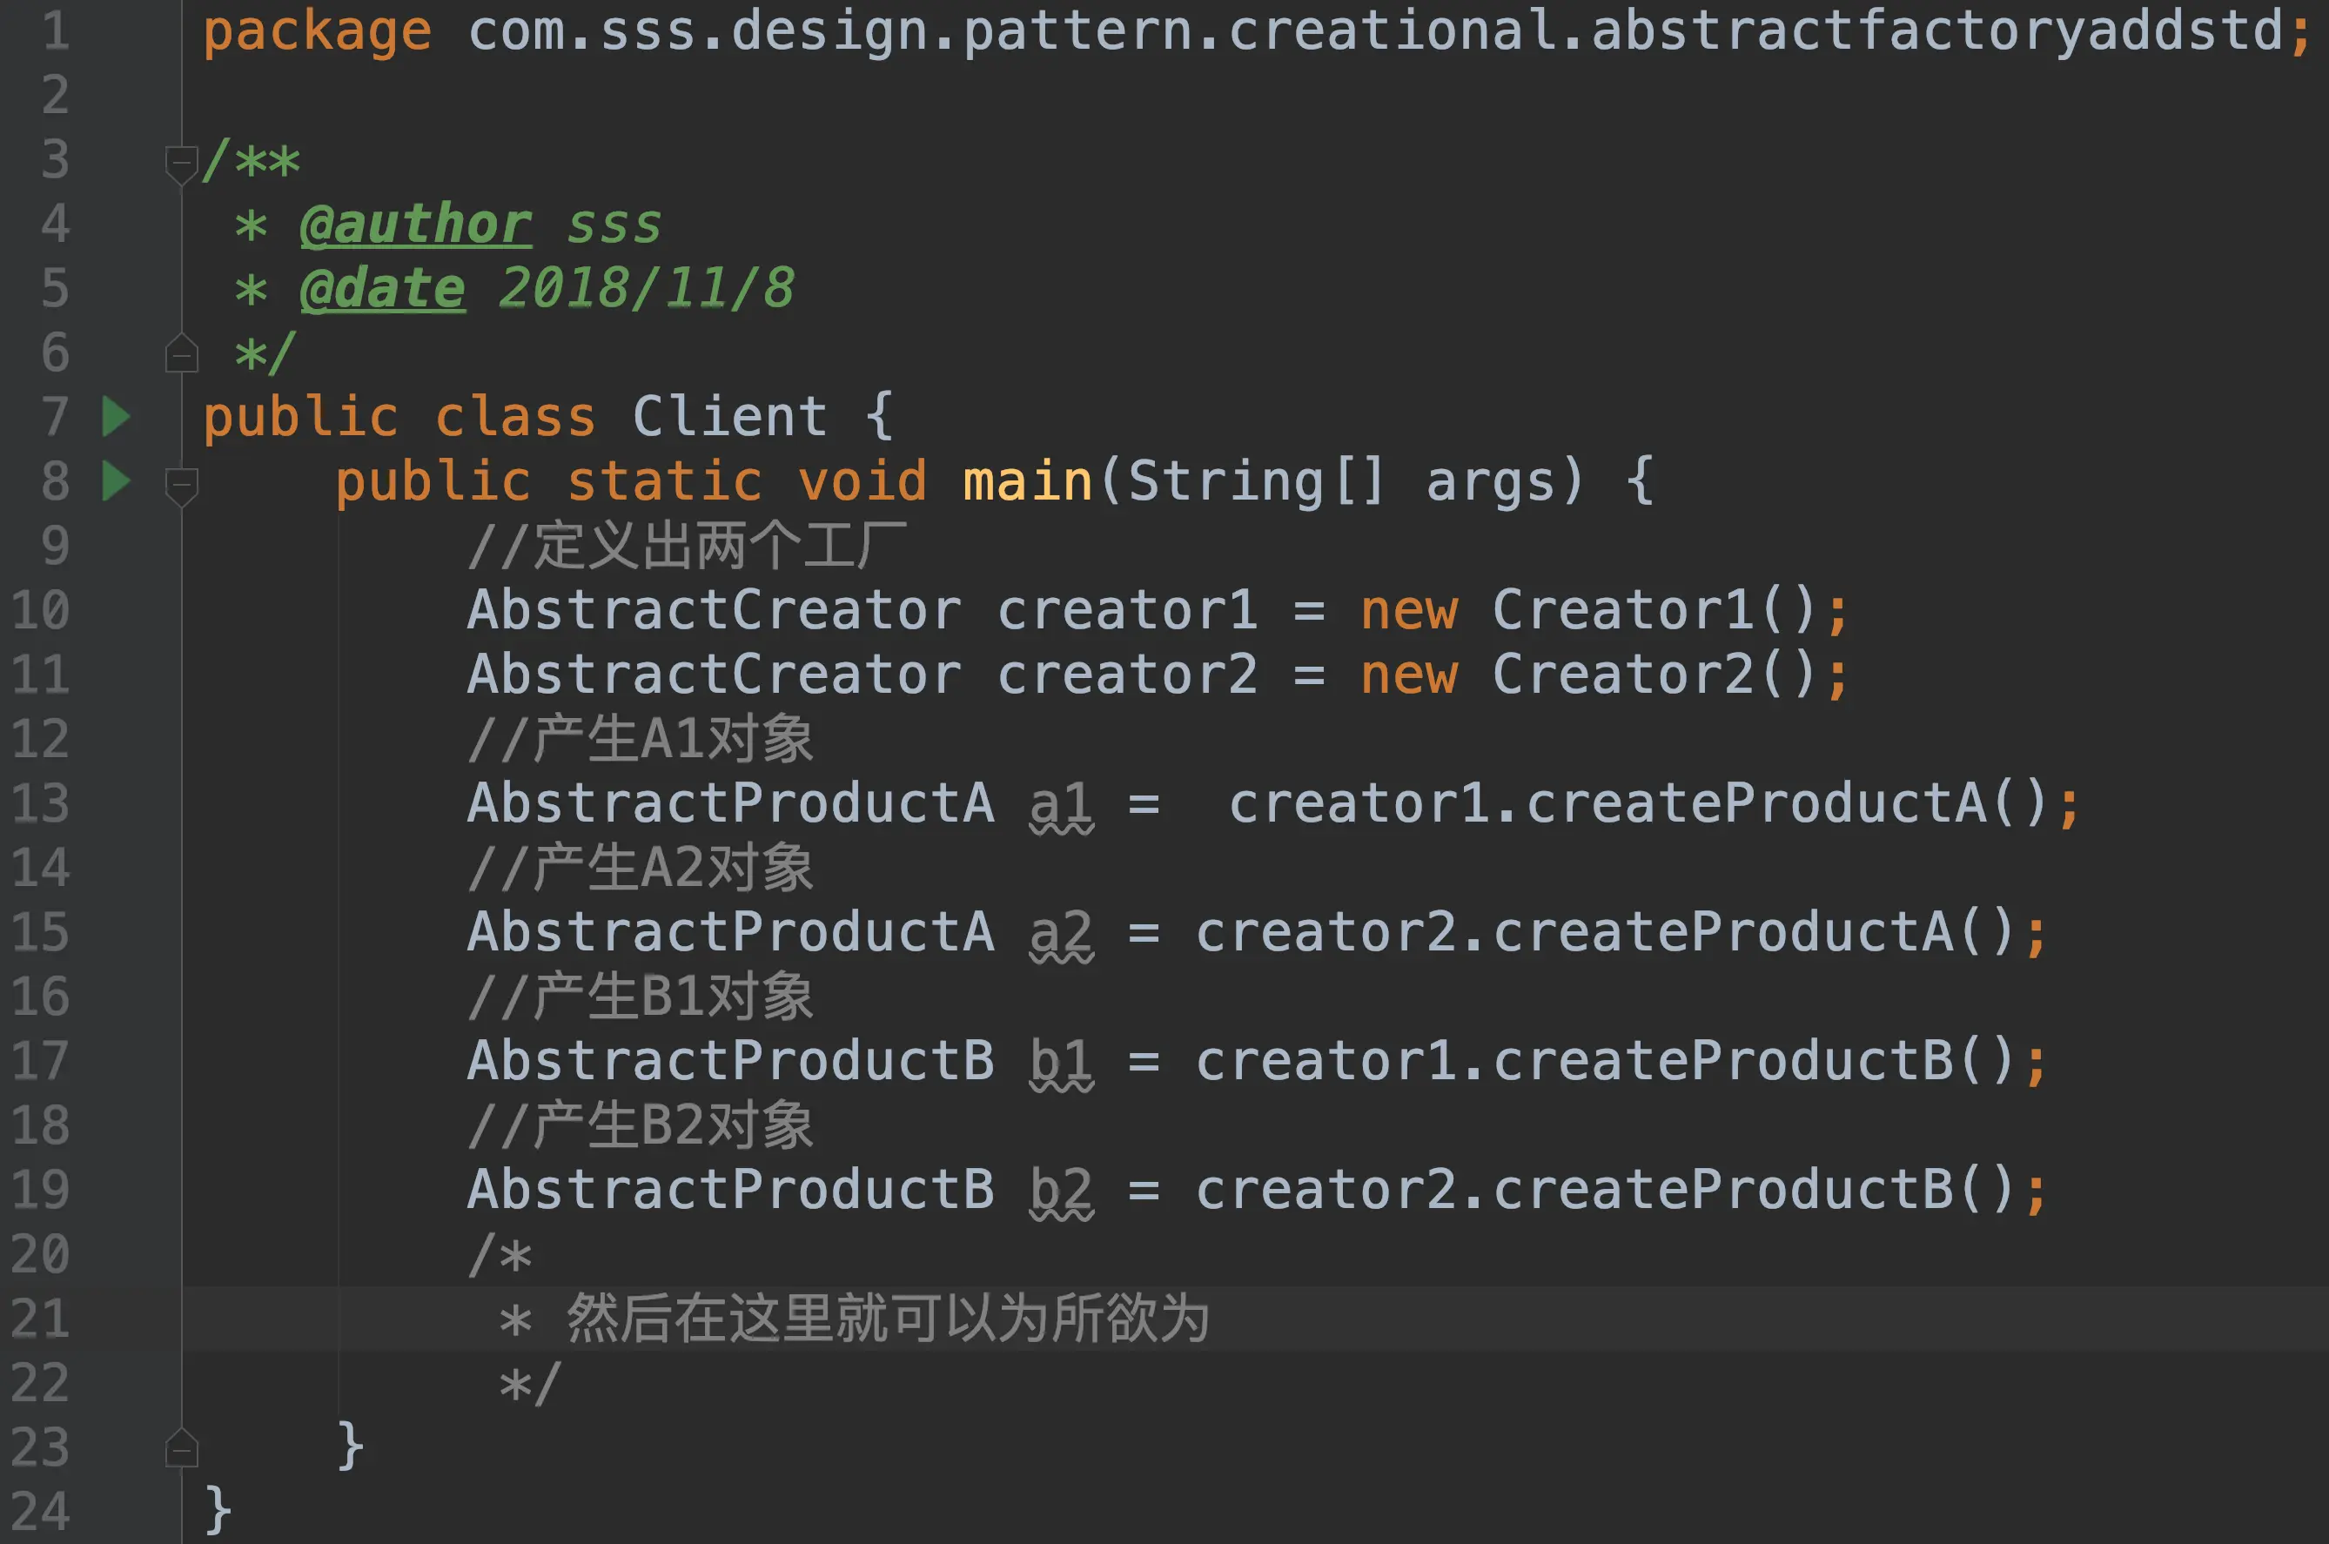Viewport: 2329px width, 1544px height.
Task: Click the main method name
Action: tap(1027, 481)
